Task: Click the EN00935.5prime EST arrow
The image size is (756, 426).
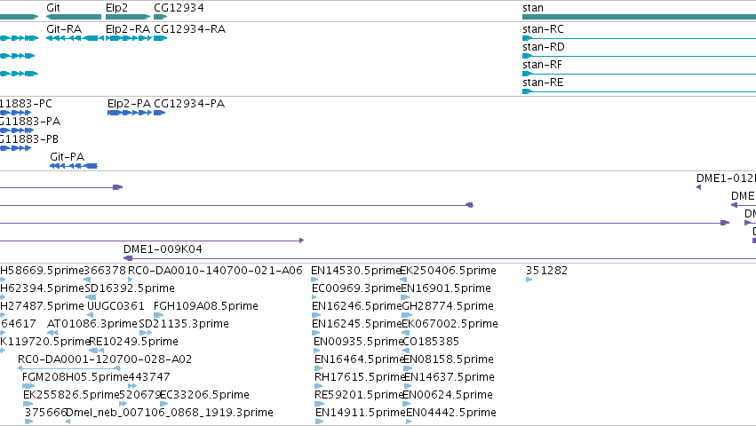Action: pyautogui.click(x=317, y=351)
